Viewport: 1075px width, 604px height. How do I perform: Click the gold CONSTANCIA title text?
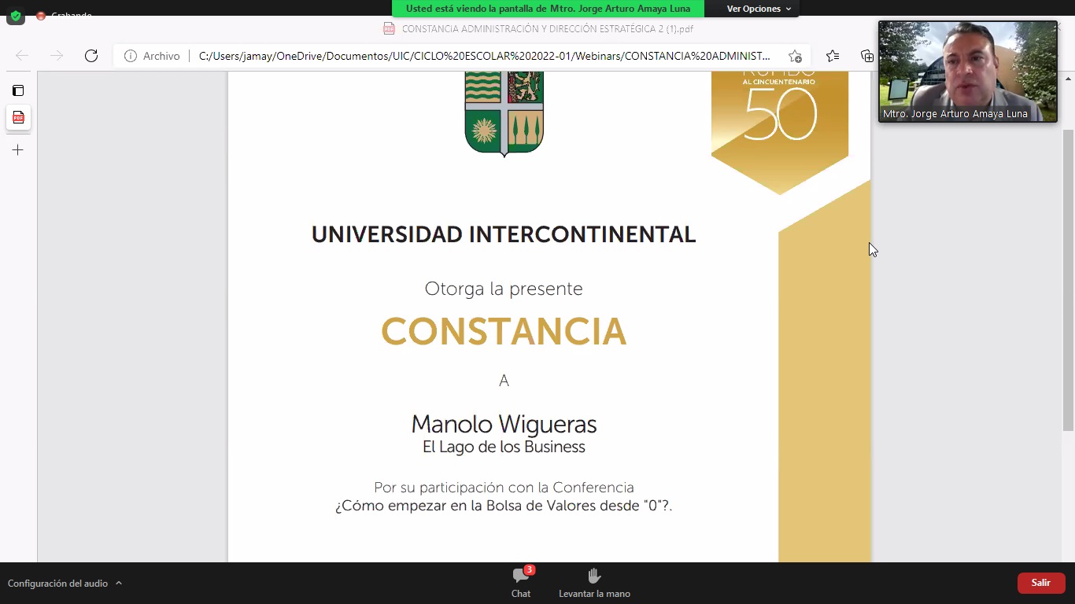point(504,331)
